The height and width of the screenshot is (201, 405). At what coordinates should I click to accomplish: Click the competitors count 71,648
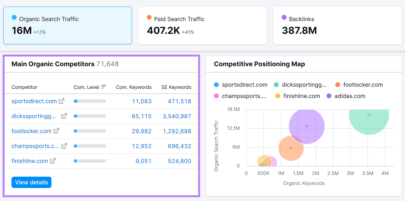click(108, 64)
